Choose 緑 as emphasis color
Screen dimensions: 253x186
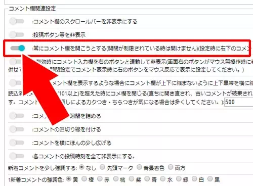179,179
